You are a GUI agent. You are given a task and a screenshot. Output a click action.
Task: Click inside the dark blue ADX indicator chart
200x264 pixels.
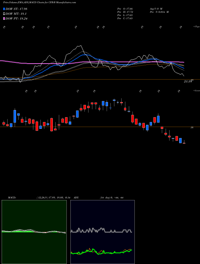(102, 232)
